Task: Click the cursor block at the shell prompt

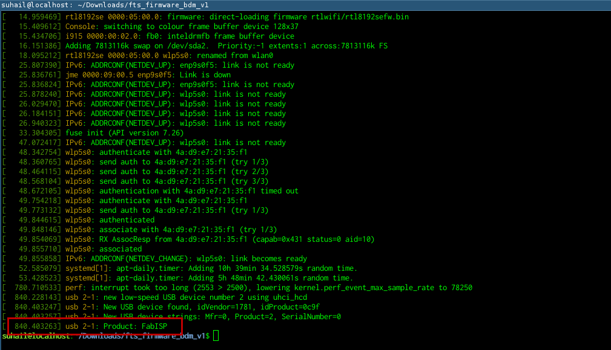Action: [216, 335]
